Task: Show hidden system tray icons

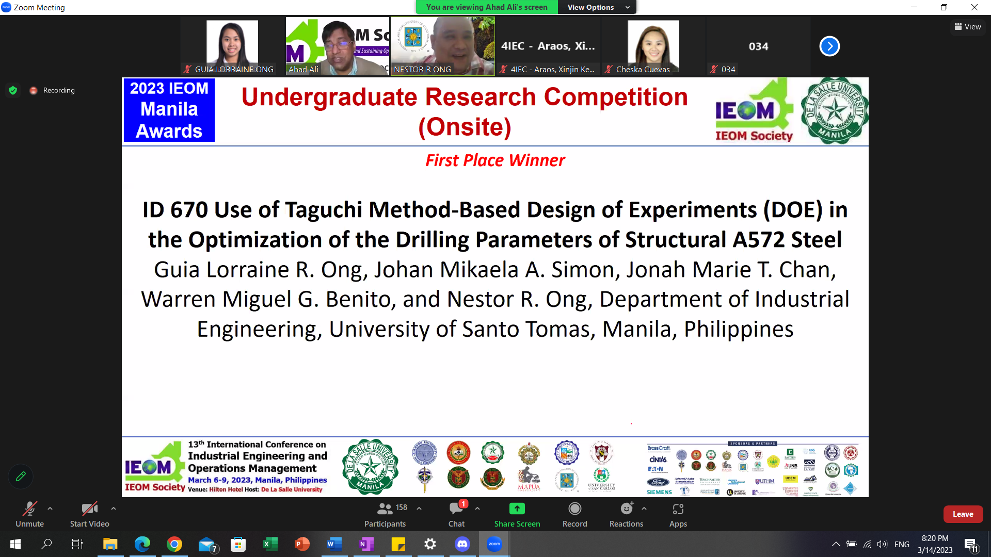Action: click(836, 544)
